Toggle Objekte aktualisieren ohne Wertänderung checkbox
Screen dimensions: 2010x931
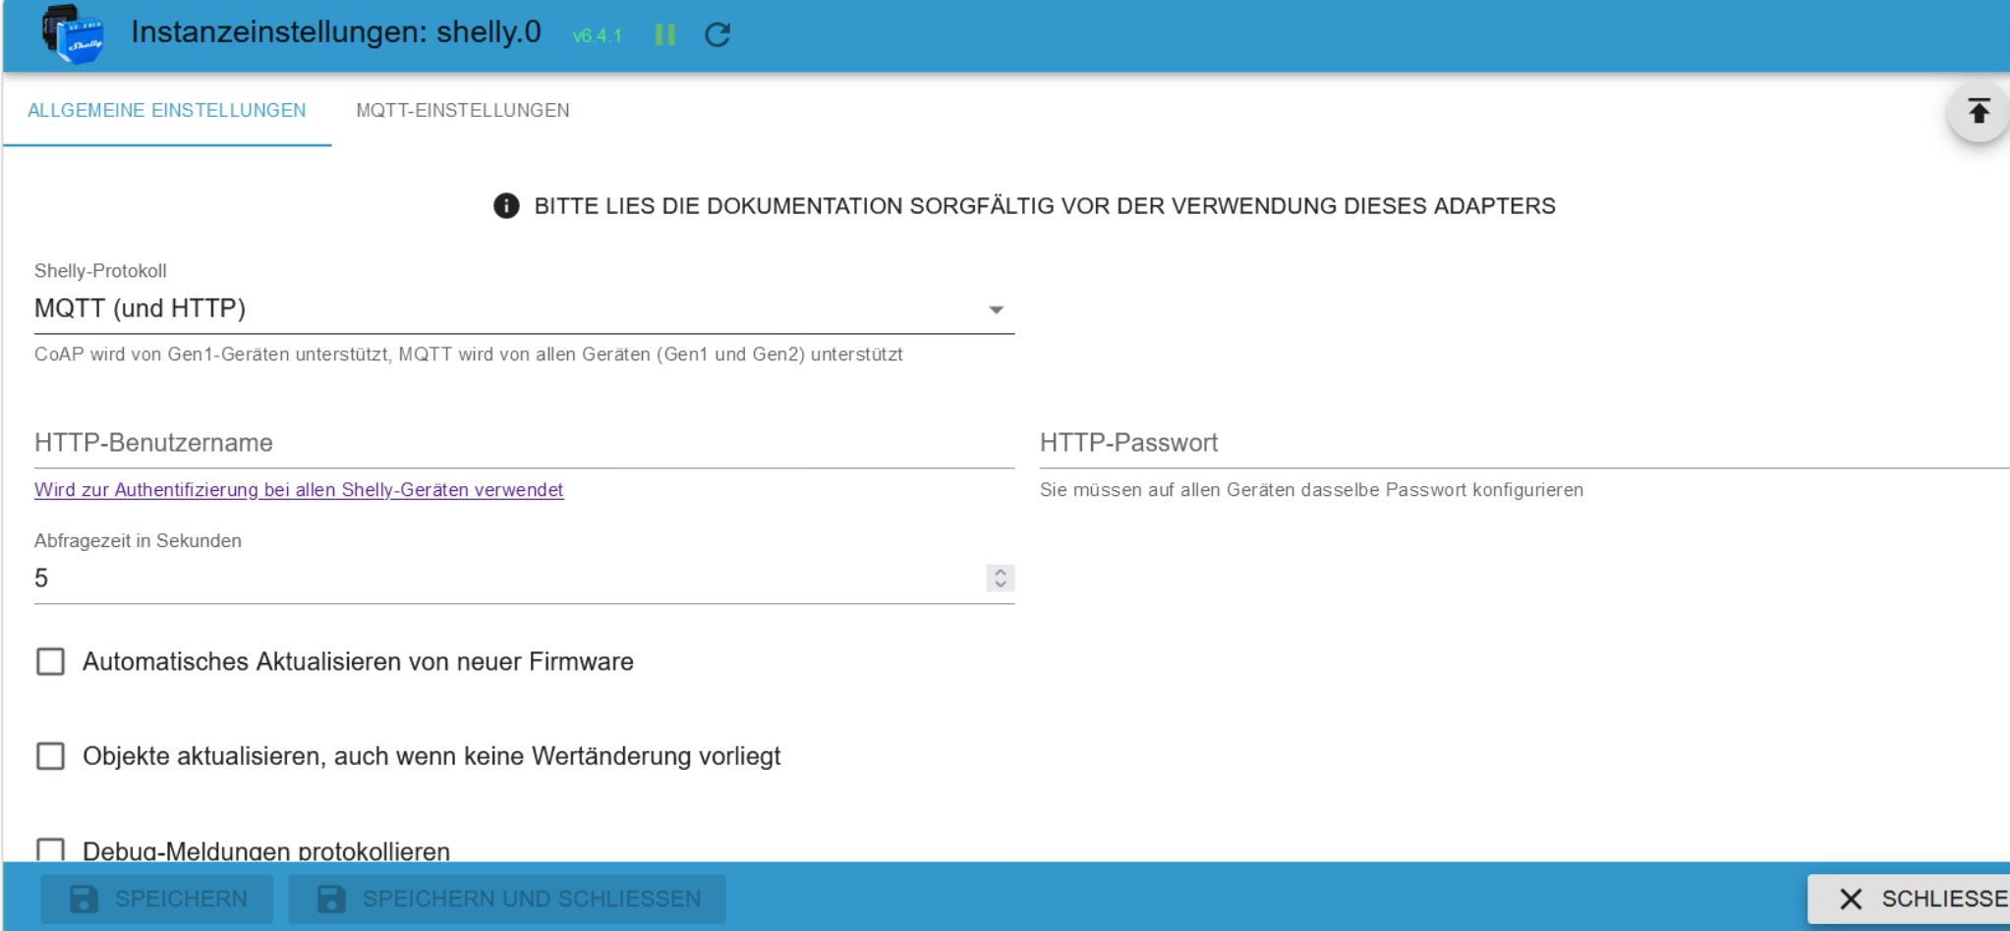coord(50,756)
